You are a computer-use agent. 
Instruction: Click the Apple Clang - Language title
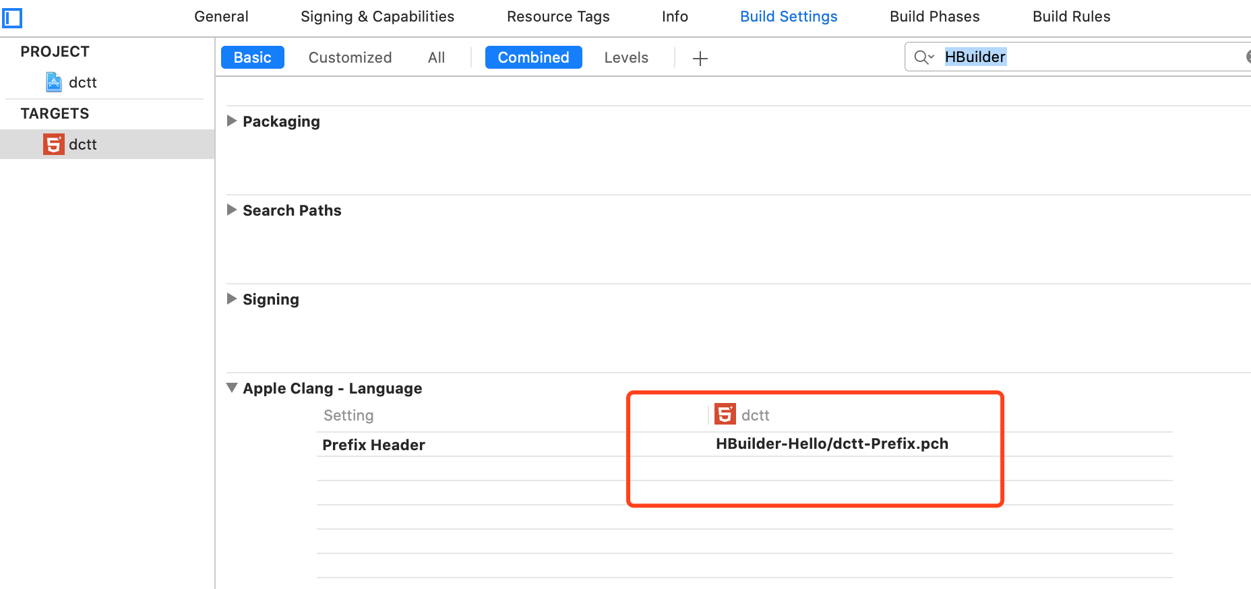pos(332,389)
